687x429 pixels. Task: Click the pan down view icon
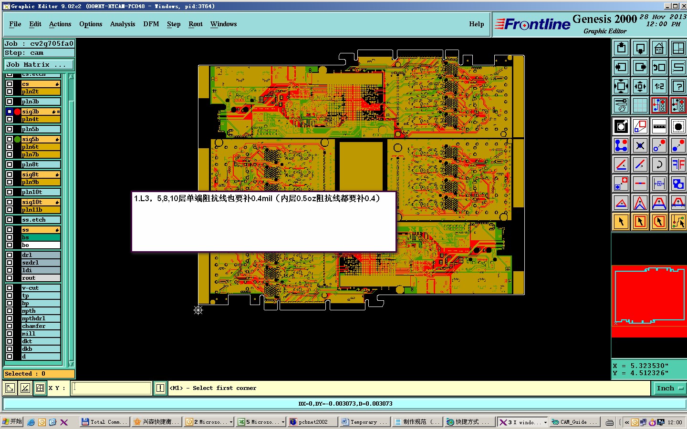[x=640, y=48]
